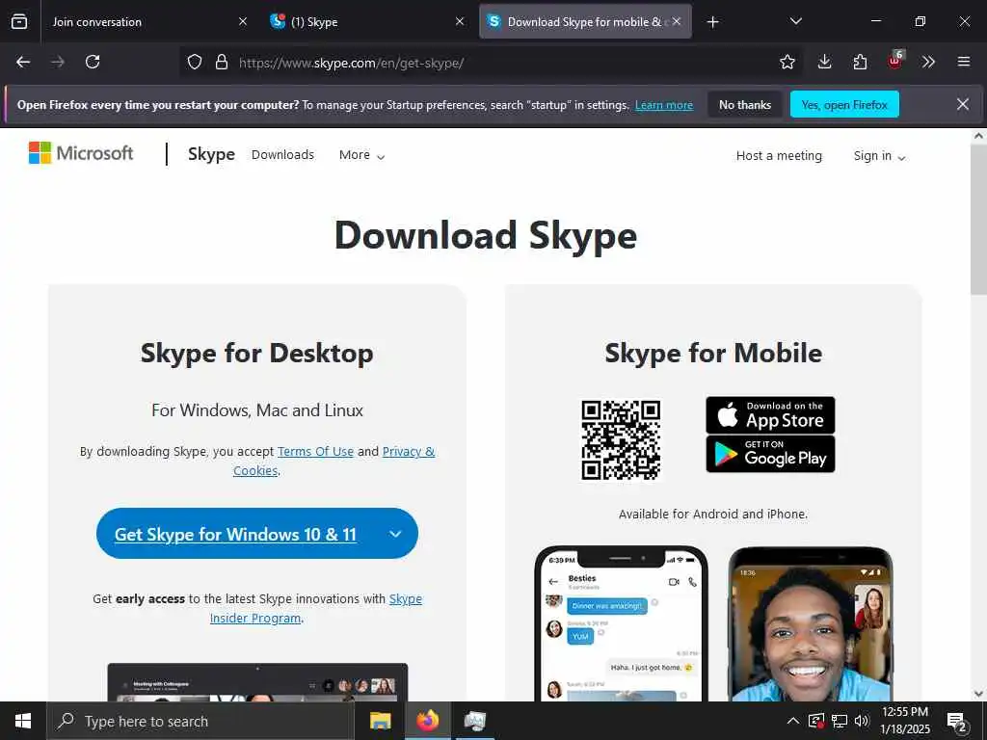Click the Android video call image

click(811, 623)
